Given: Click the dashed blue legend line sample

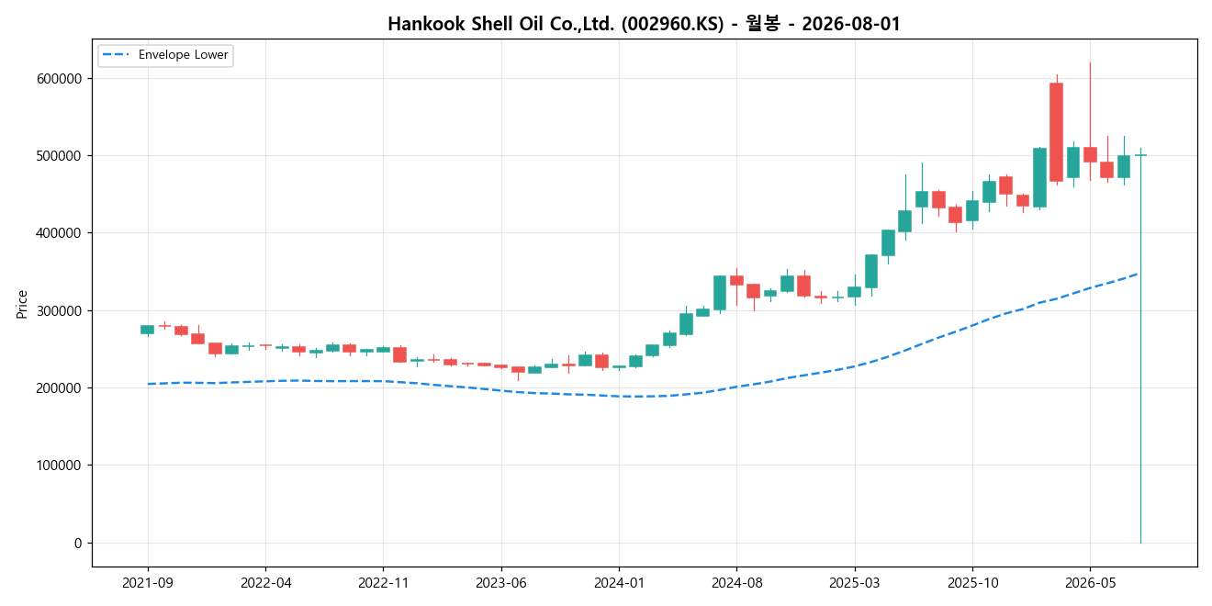Looking at the screenshot, I should coord(117,55).
